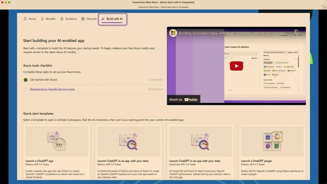Open Launch a ChatGPT app chat-bubble thumbnail
The width and height of the screenshot is (327, 184).
click(x=57, y=141)
